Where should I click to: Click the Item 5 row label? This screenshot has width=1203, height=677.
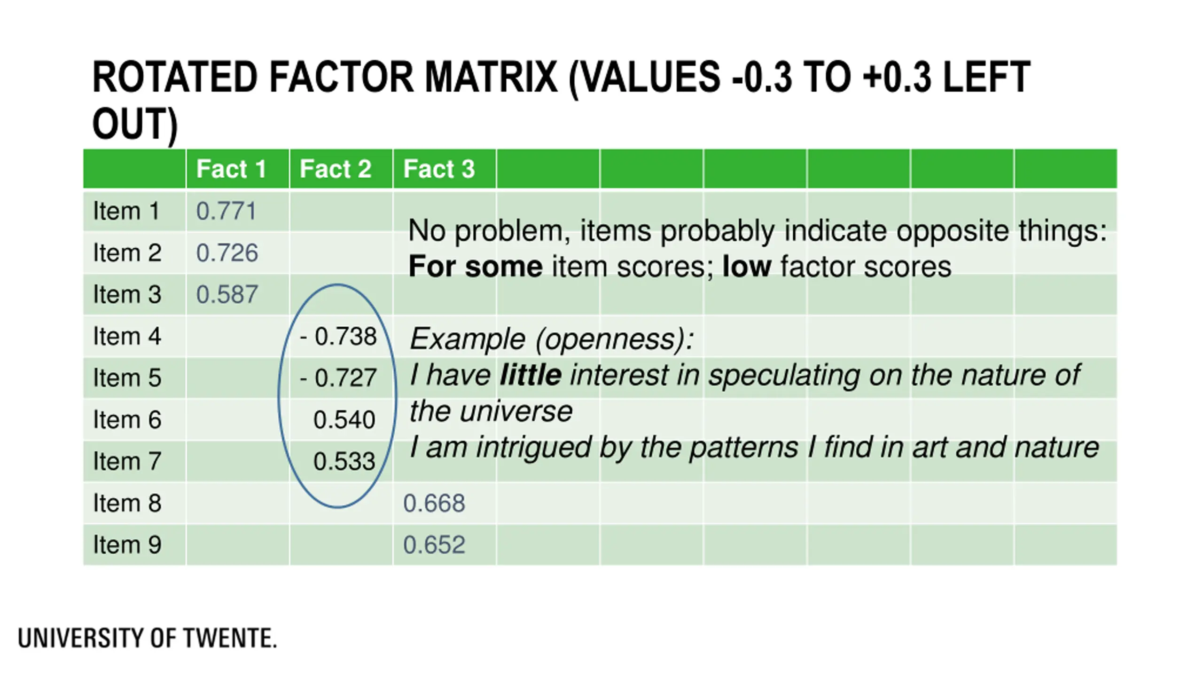tap(127, 378)
